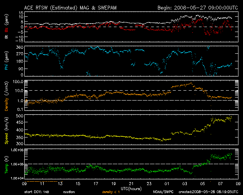This screenshot has width=243, height=195.
Task: Click the orange 'density < 1' caution text
Action: (x=111, y=192)
